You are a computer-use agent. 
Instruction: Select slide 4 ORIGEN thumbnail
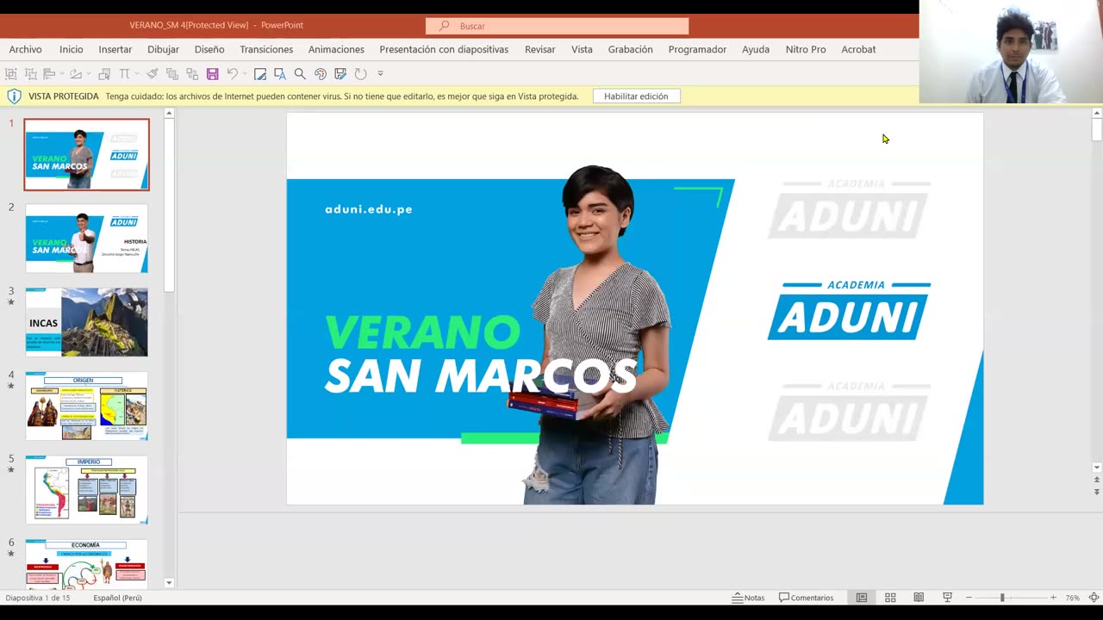[x=86, y=406]
